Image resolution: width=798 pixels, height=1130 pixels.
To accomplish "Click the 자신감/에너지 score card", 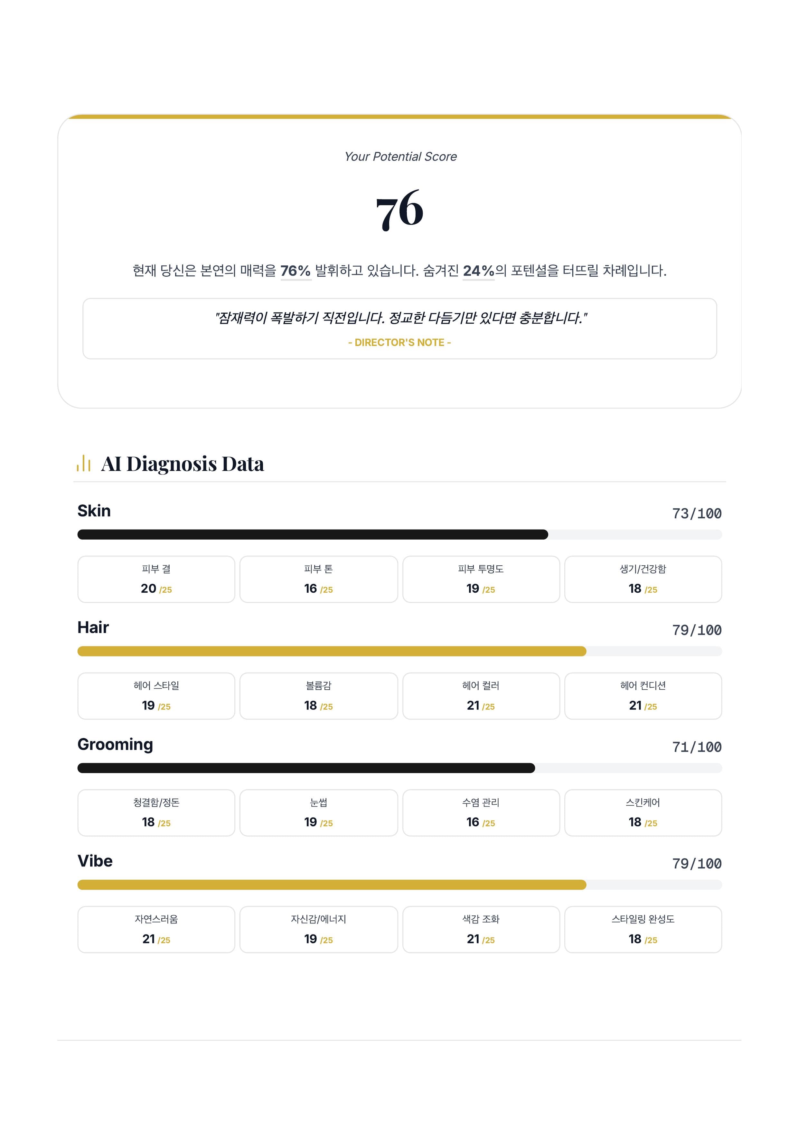I will pyautogui.click(x=319, y=929).
